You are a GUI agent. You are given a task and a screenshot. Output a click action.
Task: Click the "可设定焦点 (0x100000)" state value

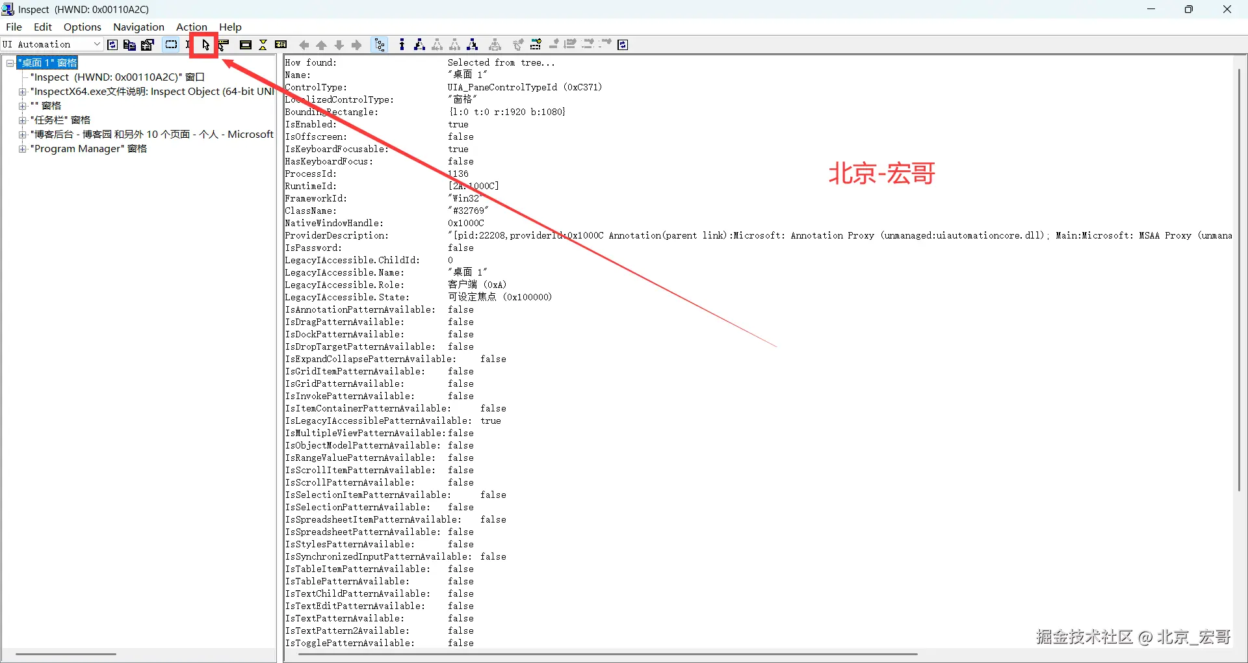[x=500, y=298]
